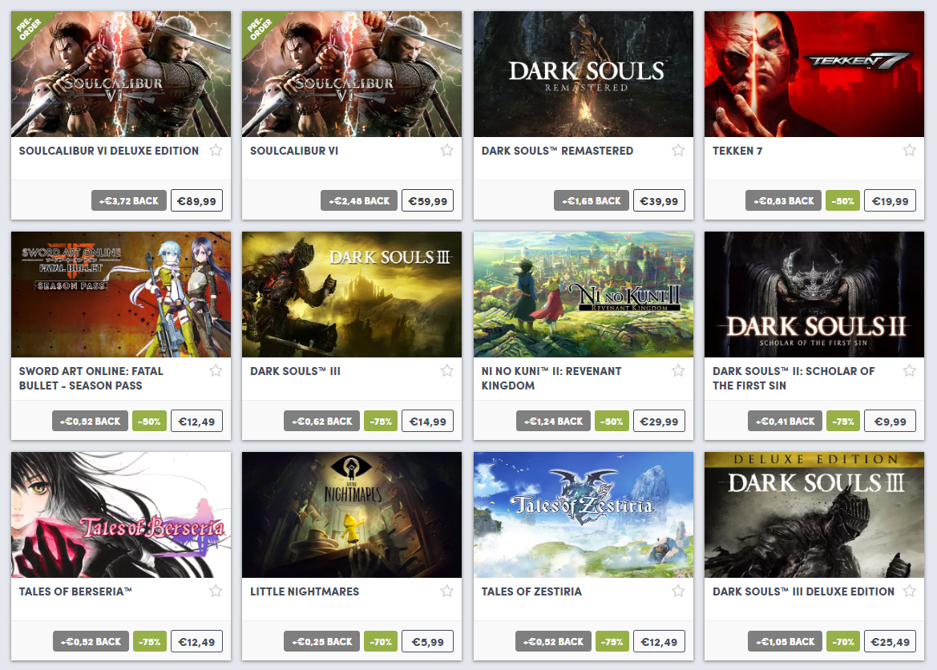This screenshot has height=670, width=937.
Task: Toggle wishlist star on Dark Souls Remastered
Action: [678, 150]
